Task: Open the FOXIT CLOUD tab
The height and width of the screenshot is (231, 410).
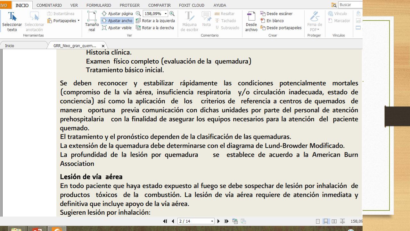Action: 192,5
